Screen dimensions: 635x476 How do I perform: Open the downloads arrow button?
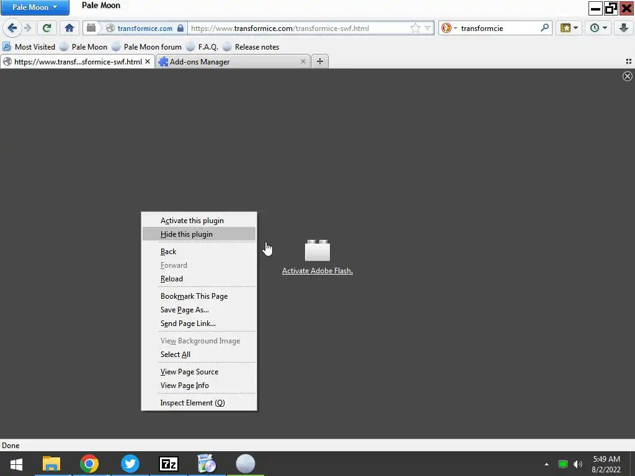624,28
